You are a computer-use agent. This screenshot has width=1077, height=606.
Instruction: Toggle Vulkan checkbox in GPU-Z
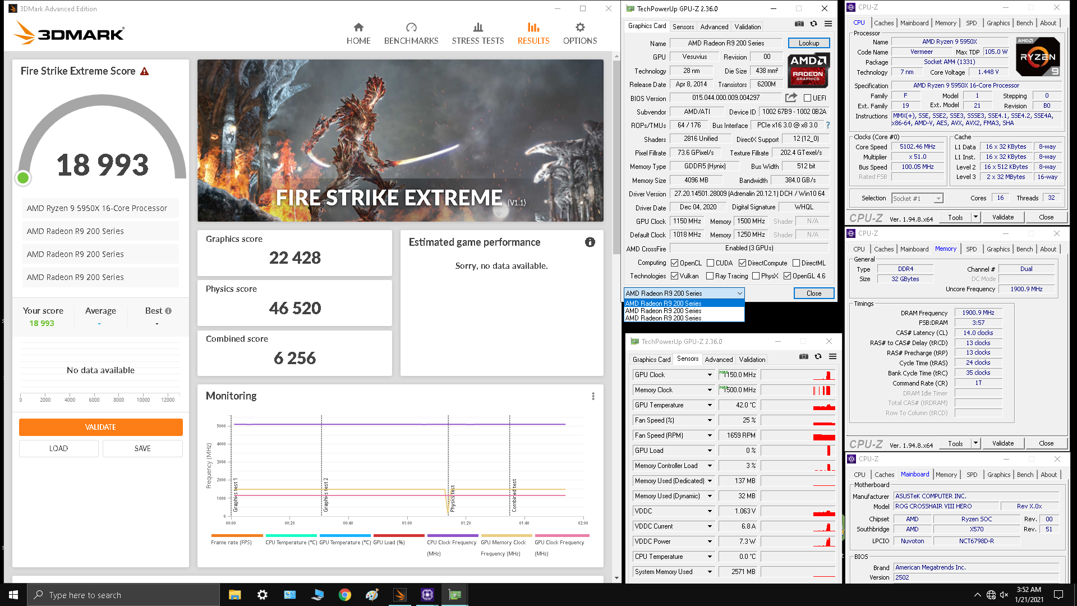click(x=674, y=276)
